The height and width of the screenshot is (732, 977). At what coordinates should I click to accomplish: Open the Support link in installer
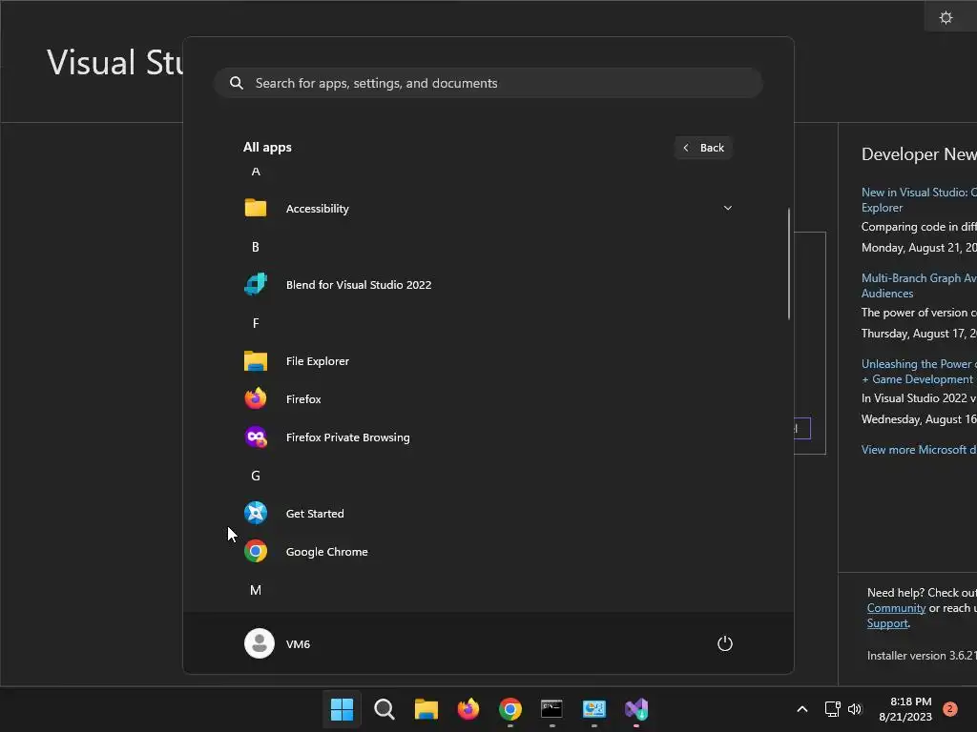point(887,623)
